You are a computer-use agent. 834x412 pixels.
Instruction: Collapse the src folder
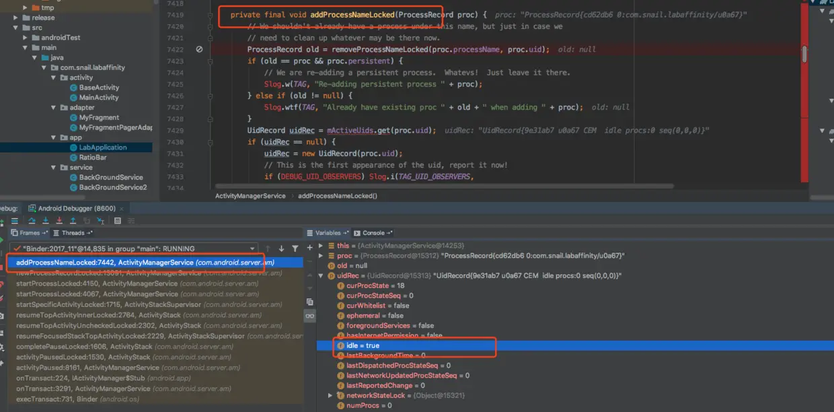16,28
